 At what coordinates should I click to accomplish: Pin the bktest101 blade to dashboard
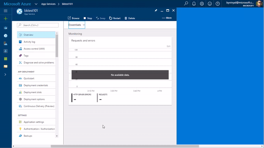(x=156, y=10)
